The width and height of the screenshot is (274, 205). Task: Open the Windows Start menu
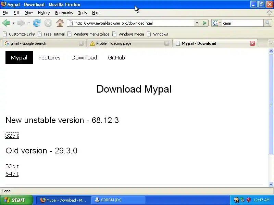pos(16,200)
